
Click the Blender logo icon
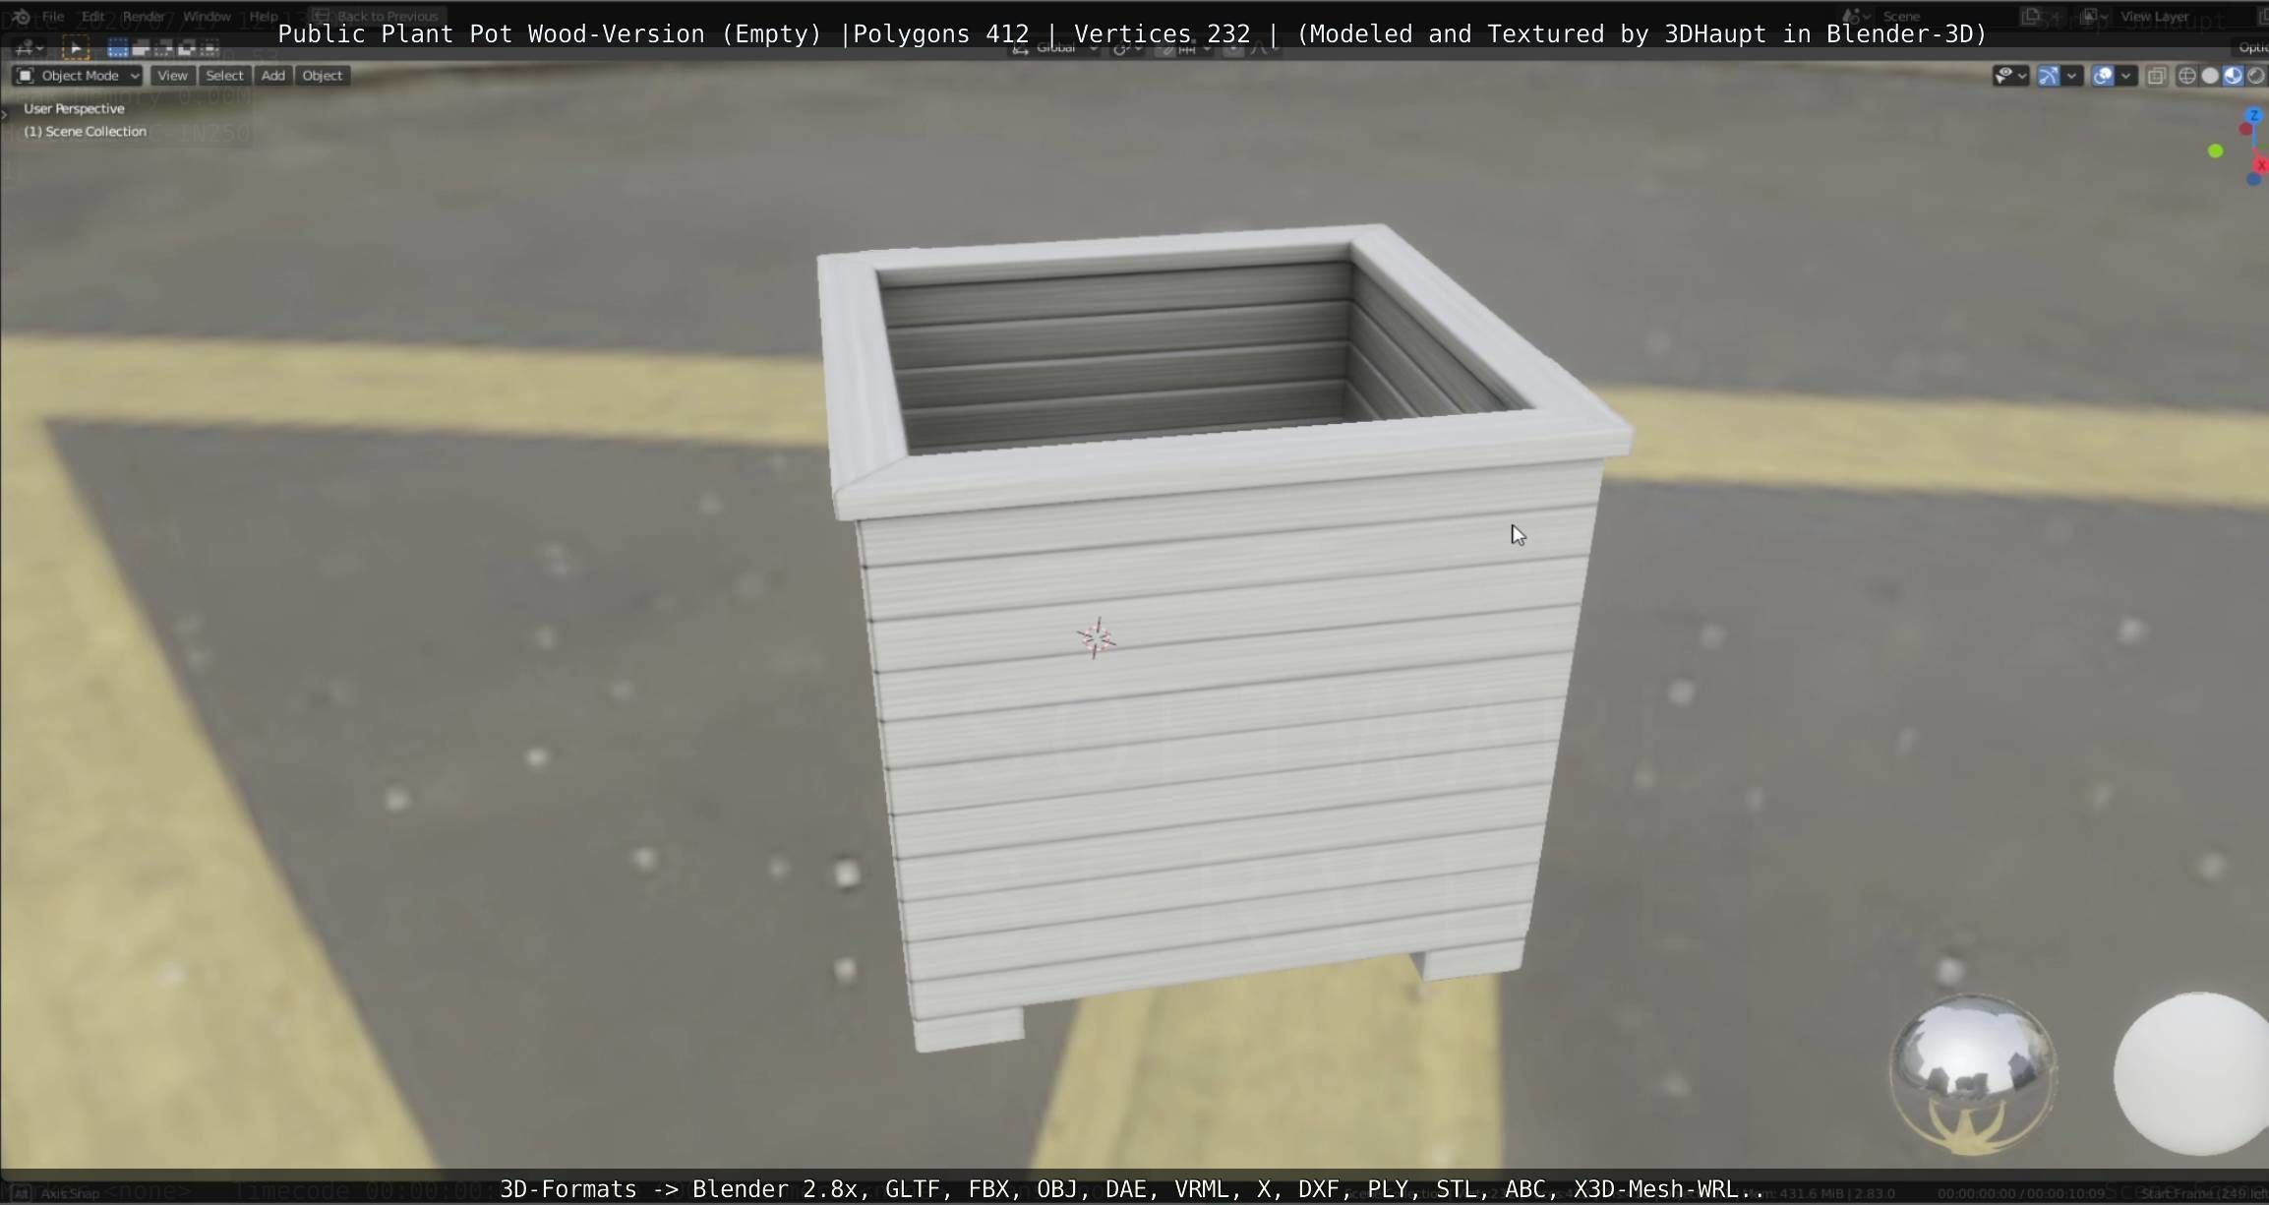(x=21, y=16)
